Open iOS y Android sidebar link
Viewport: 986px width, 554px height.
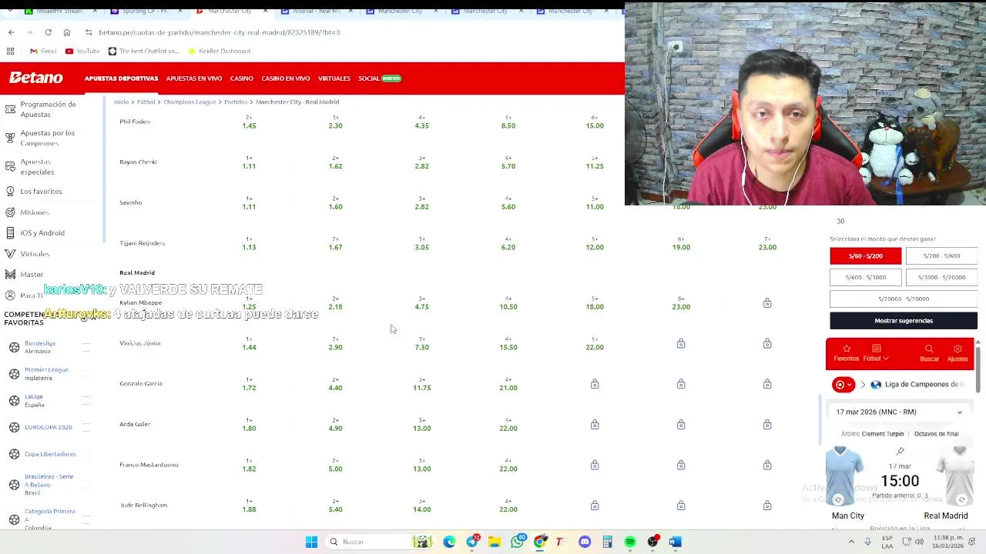(42, 232)
